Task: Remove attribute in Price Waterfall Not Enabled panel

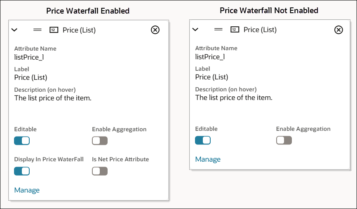Action: pos(338,30)
